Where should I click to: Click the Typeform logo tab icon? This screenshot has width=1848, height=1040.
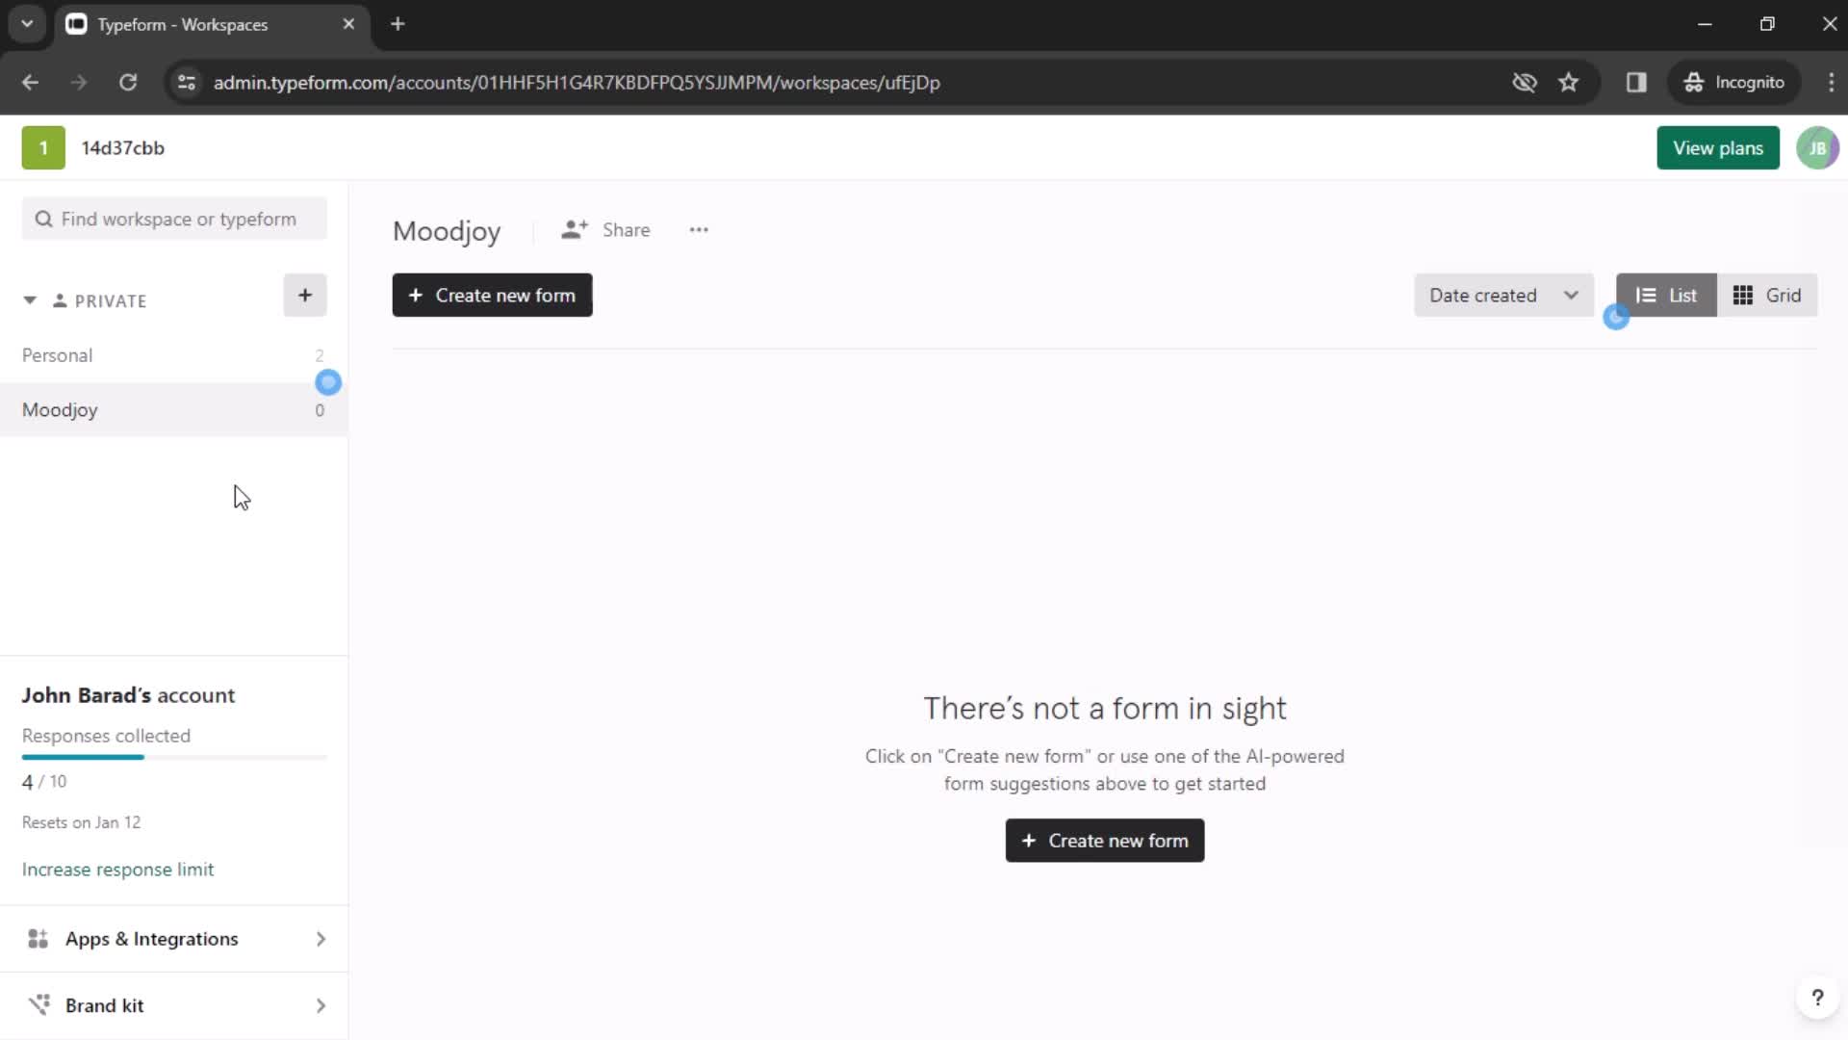point(76,24)
